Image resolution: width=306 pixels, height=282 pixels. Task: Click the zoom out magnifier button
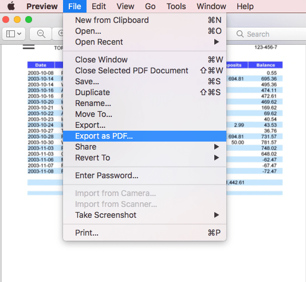[41, 34]
